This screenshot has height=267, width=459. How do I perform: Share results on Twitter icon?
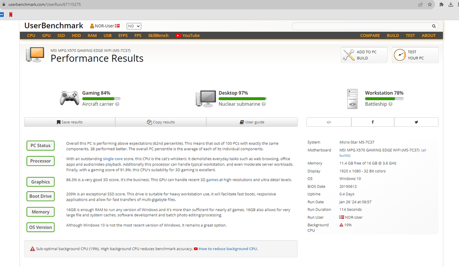[x=416, y=122]
